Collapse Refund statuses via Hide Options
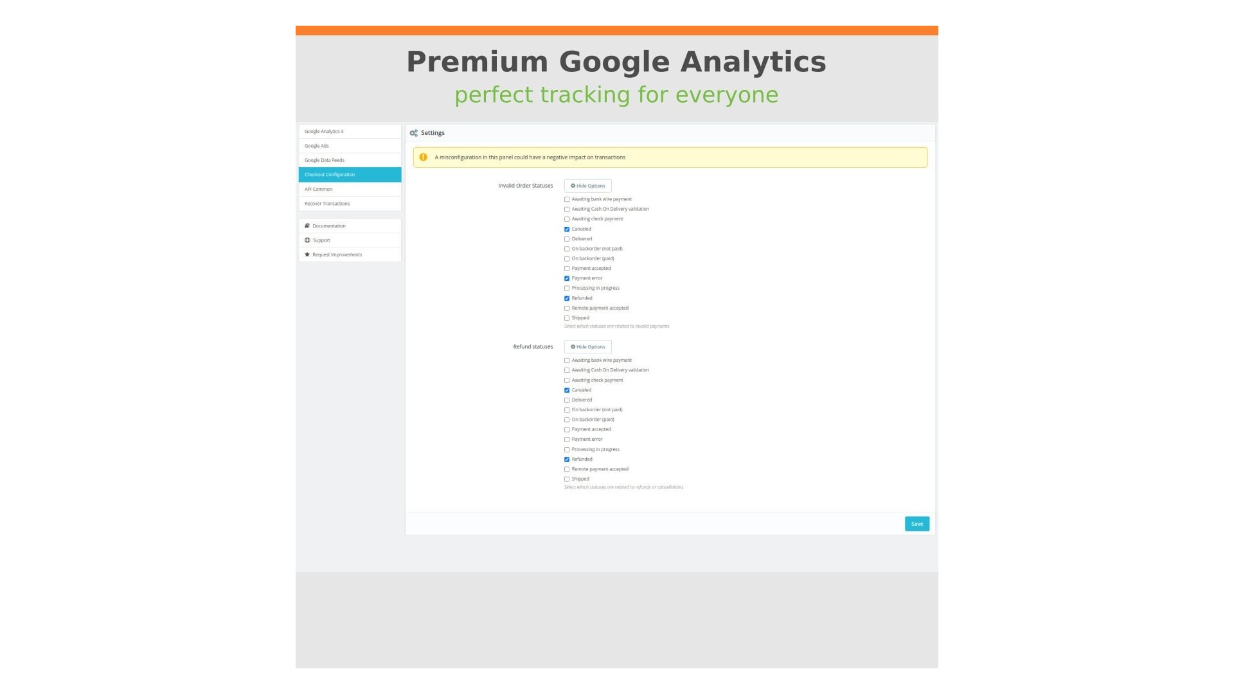 pos(587,346)
